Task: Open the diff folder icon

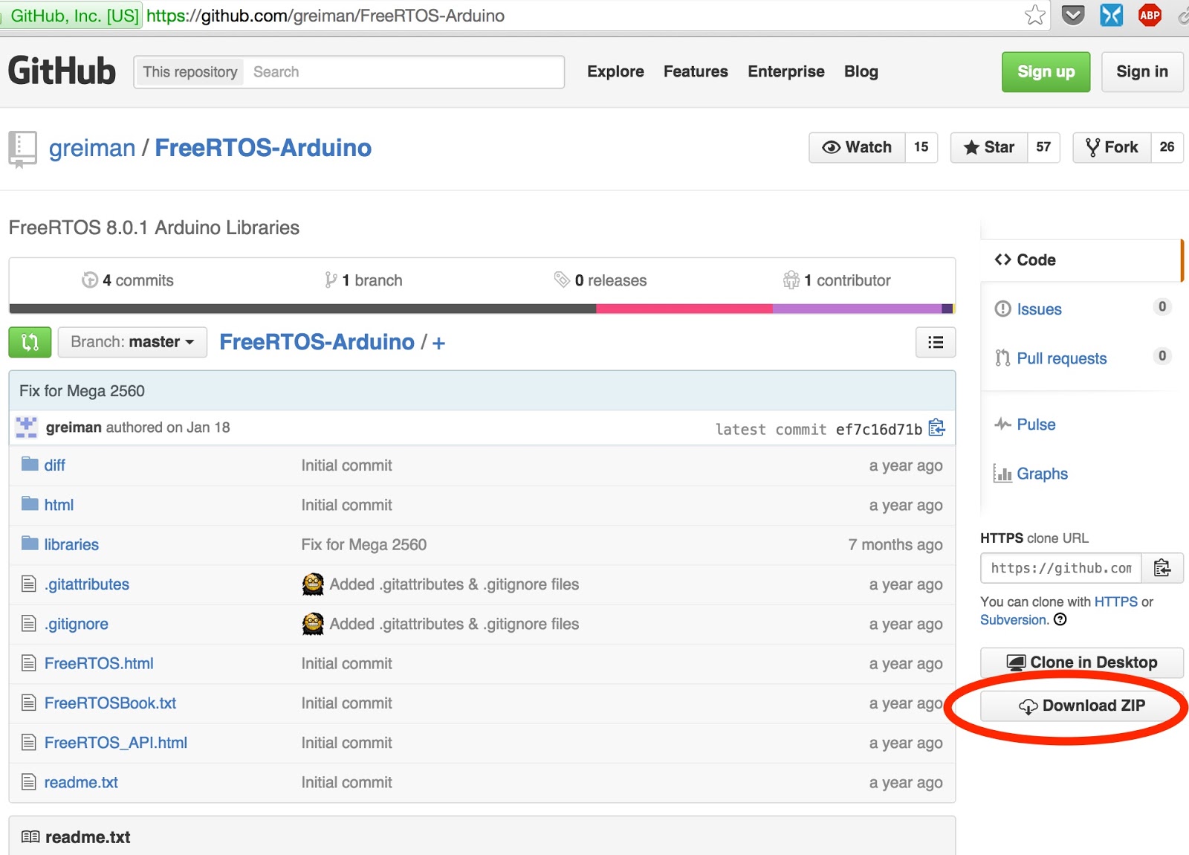Action: pos(30,465)
